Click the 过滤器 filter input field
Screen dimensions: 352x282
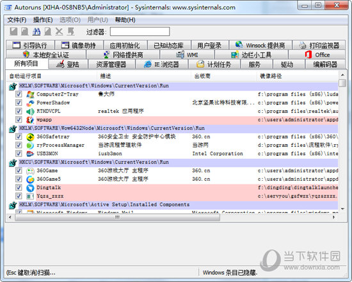[140, 31]
